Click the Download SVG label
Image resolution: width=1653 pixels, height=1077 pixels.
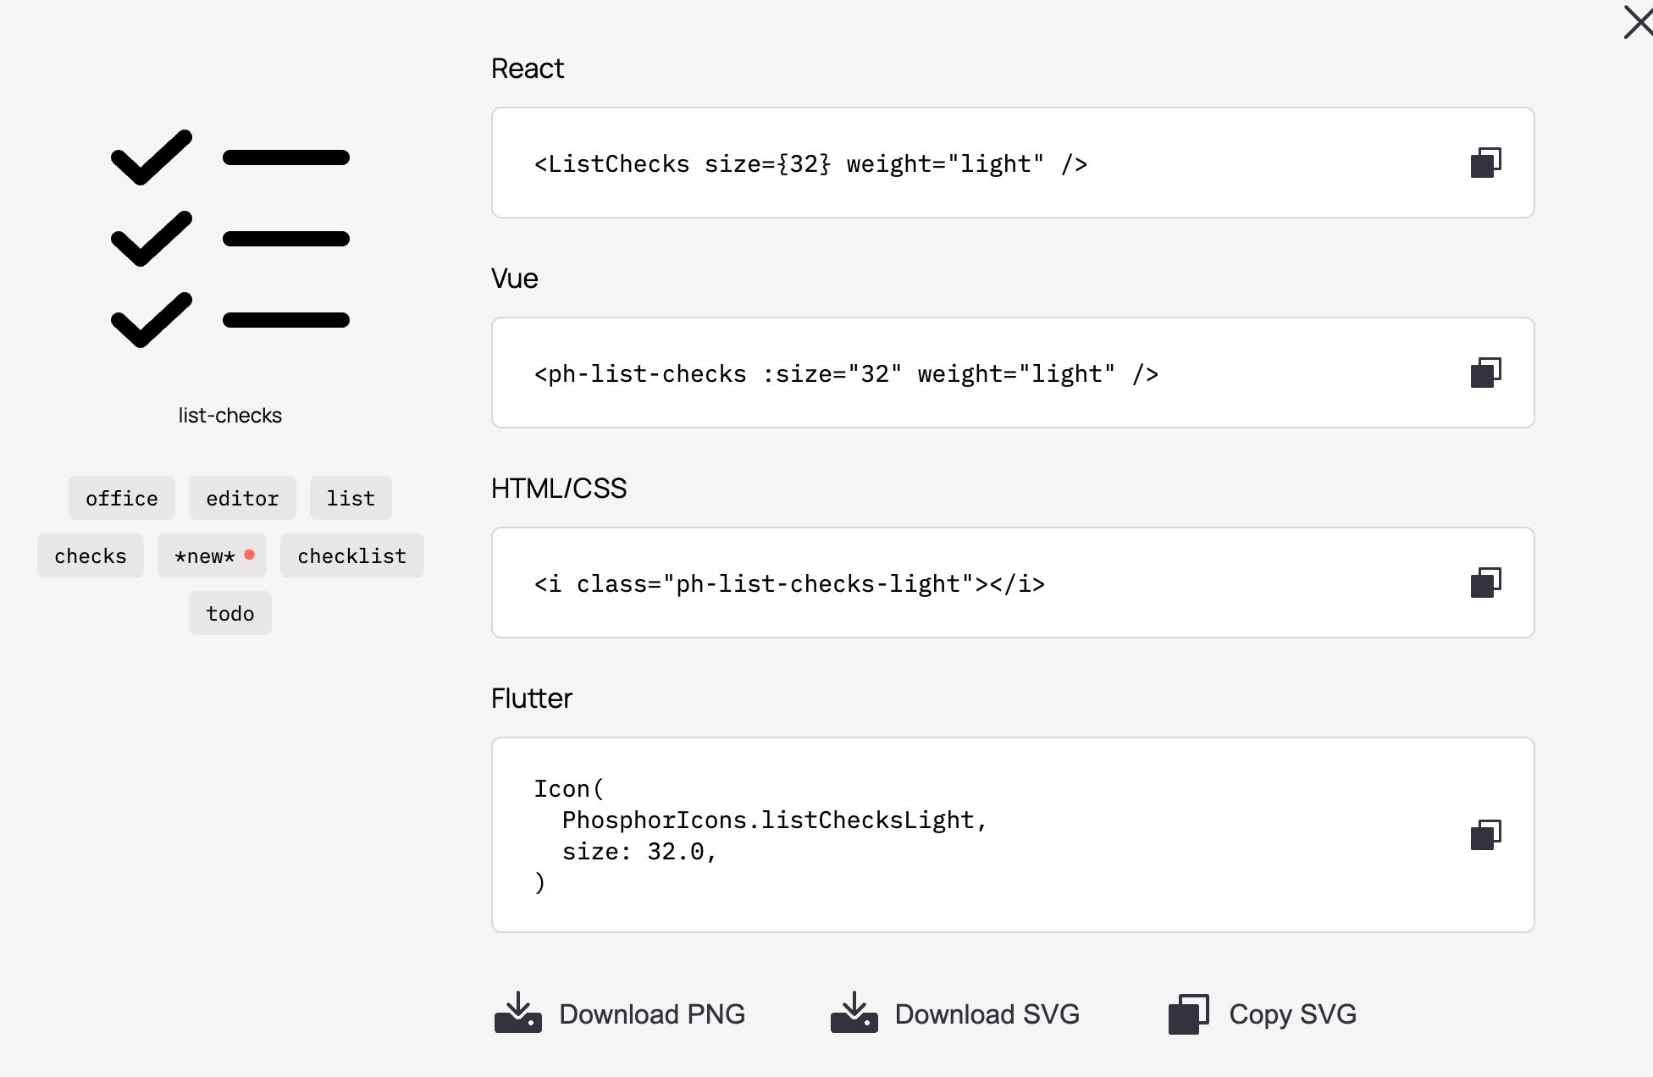[x=987, y=1014]
